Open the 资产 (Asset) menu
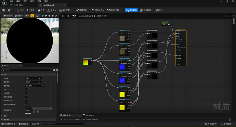The image size is (236, 127). pyautogui.click(x=25, y=1)
